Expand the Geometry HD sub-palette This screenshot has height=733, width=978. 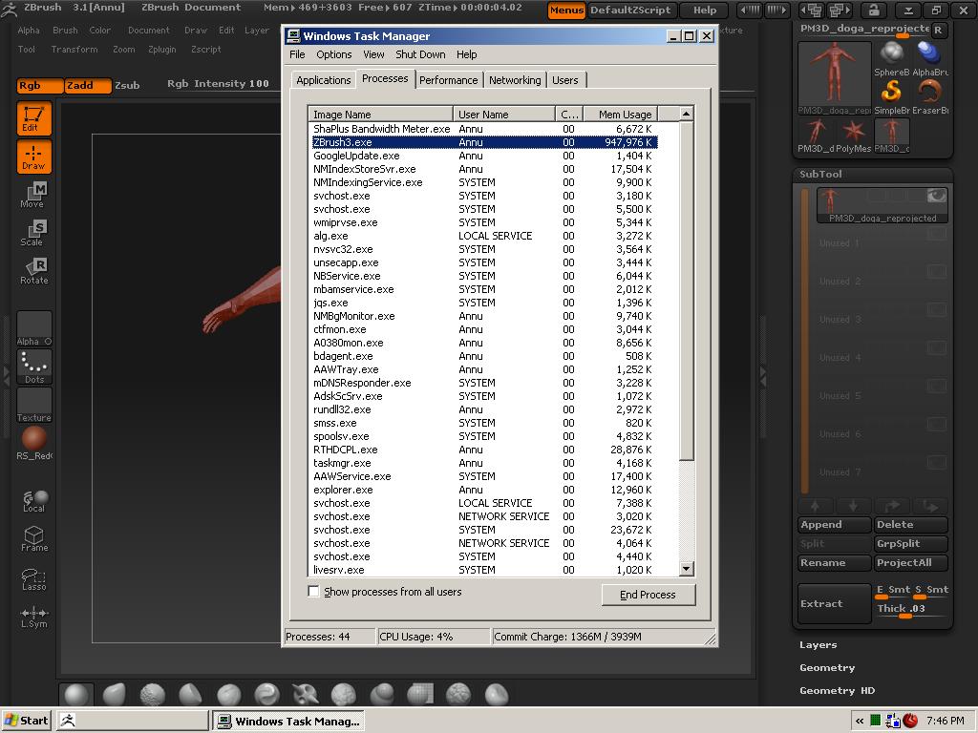point(837,691)
